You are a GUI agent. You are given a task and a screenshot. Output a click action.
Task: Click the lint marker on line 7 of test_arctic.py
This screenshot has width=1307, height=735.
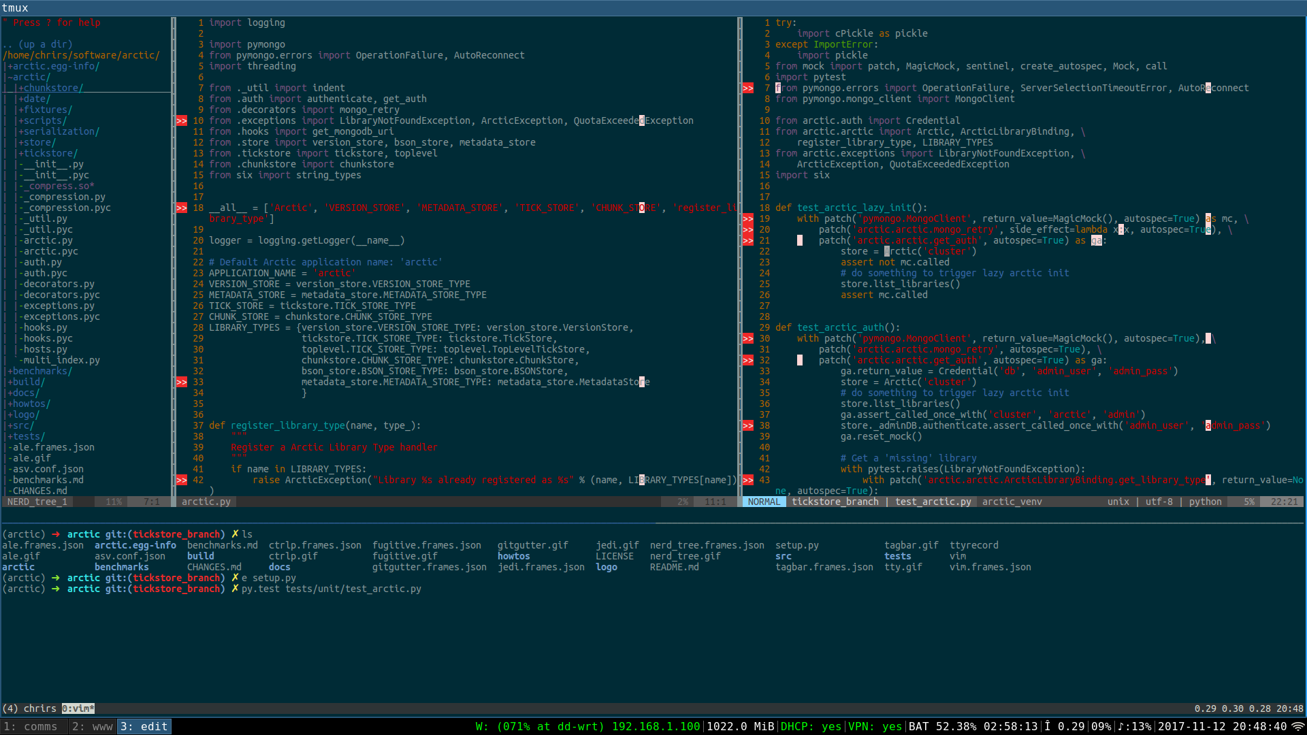click(x=748, y=88)
